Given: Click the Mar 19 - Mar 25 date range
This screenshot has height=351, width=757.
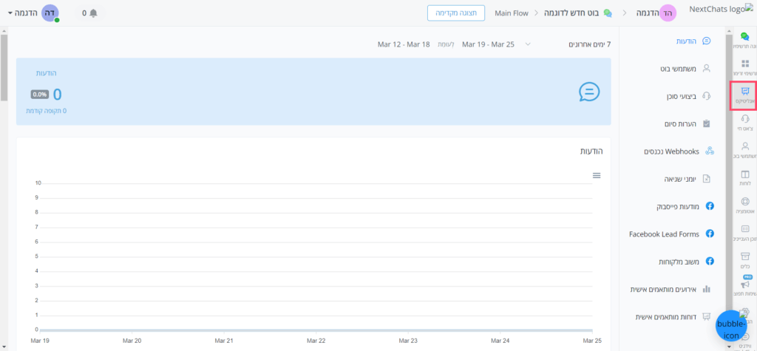Looking at the screenshot, I should pyautogui.click(x=488, y=44).
